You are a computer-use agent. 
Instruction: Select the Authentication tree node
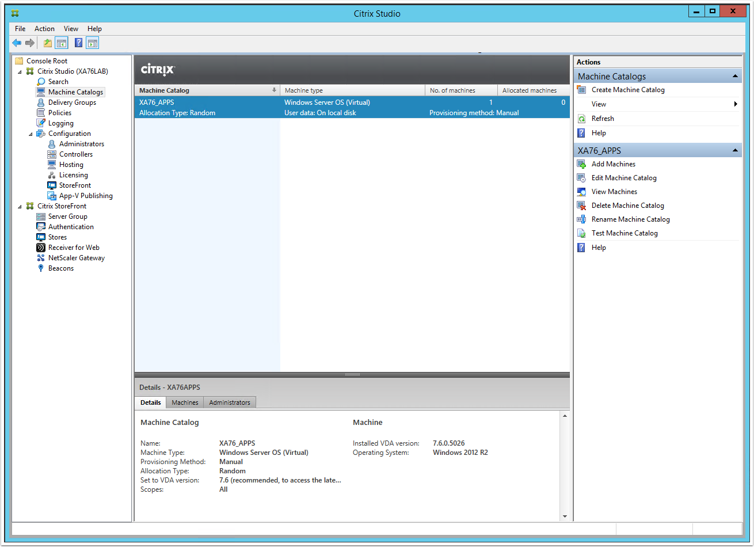71,227
